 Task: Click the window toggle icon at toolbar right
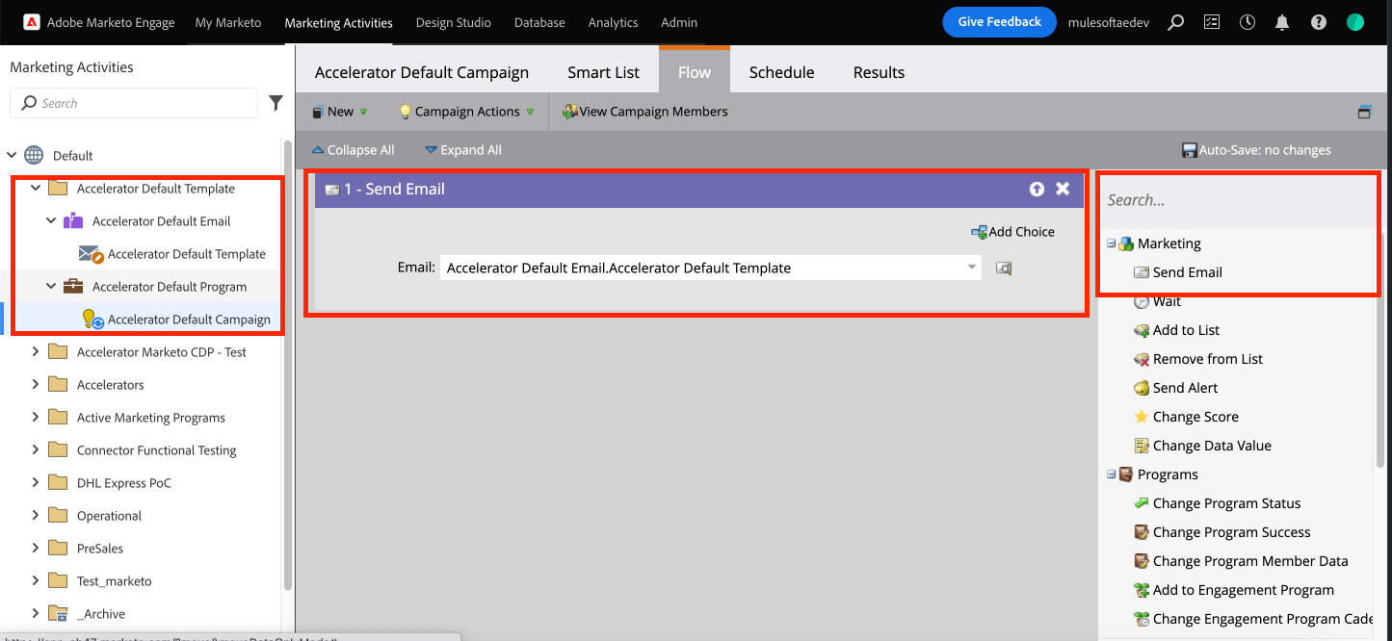[1364, 112]
